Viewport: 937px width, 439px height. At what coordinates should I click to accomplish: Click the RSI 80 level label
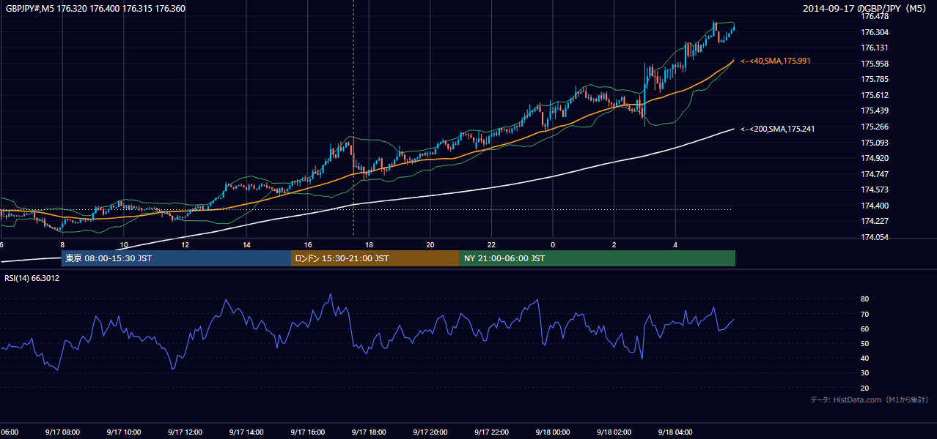tap(865, 299)
